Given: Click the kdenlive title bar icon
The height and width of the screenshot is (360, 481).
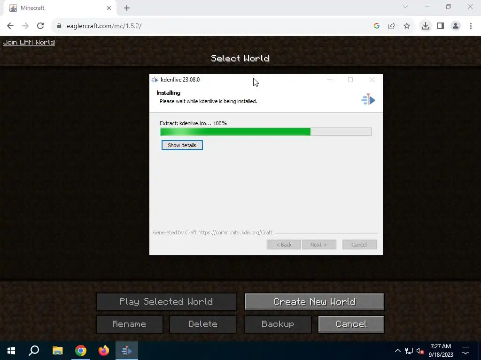Looking at the screenshot, I should [155, 80].
